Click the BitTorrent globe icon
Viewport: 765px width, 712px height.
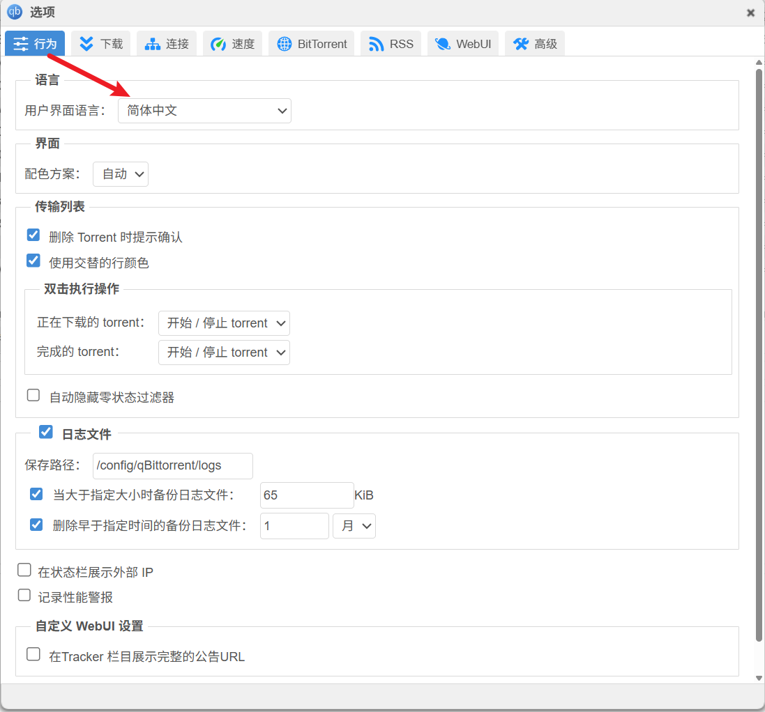[x=284, y=44]
